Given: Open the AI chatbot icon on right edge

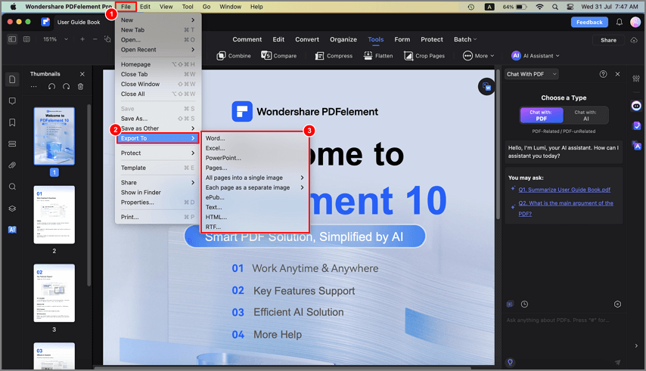Looking at the screenshot, I should (636, 106).
